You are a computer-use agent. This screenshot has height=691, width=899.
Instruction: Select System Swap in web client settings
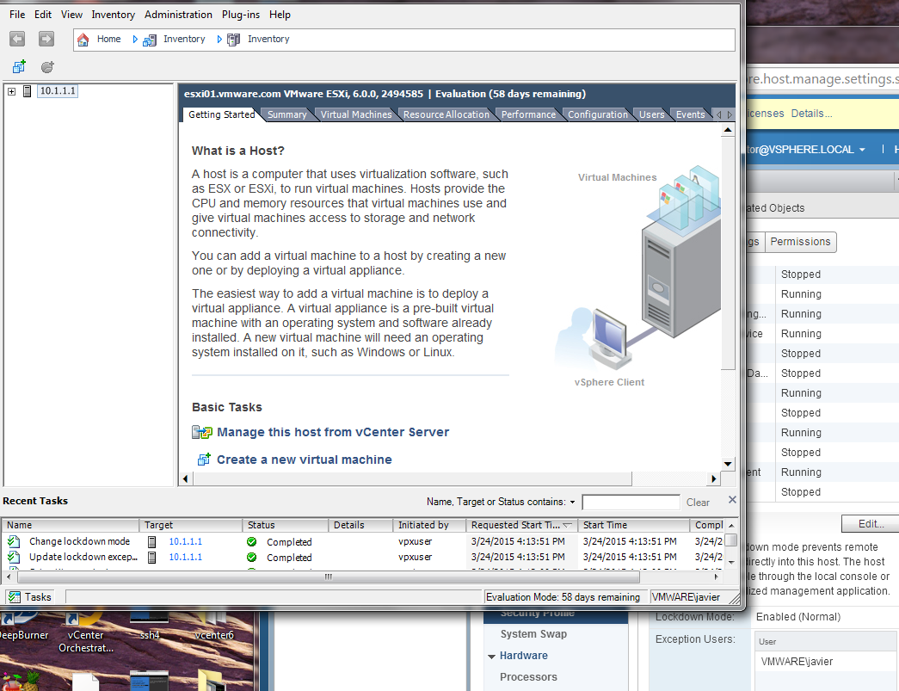coord(533,634)
